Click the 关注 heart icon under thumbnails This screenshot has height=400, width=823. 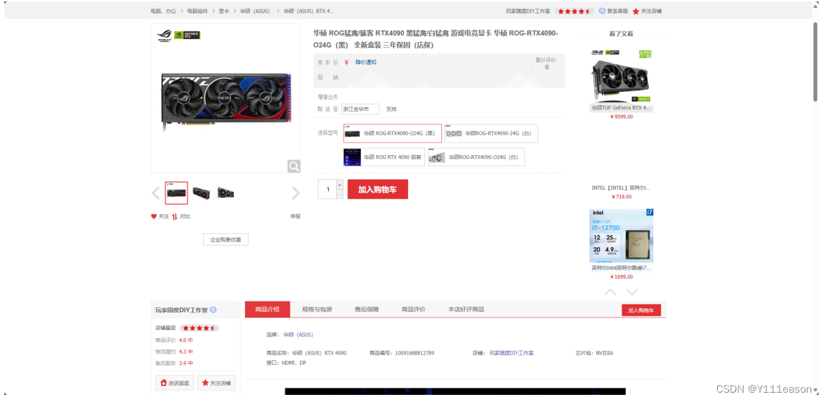coord(154,216)
